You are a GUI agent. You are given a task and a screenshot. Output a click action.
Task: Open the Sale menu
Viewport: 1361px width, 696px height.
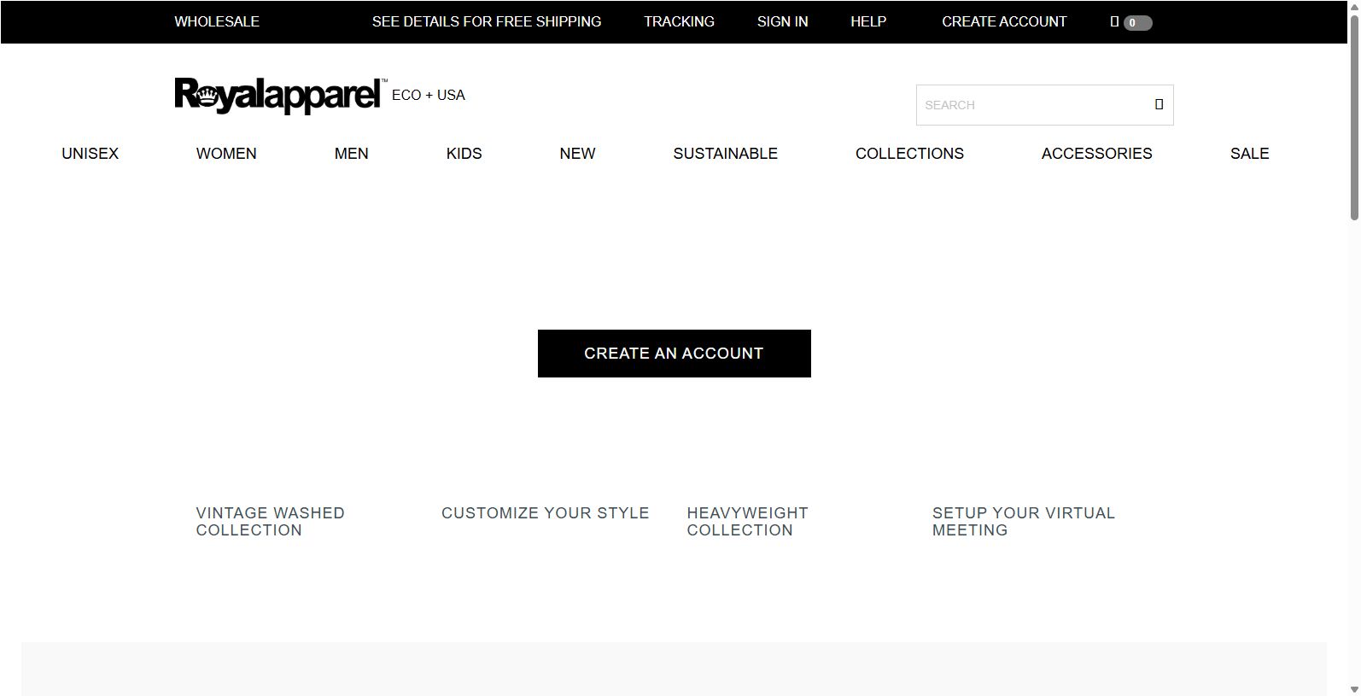1249,154
